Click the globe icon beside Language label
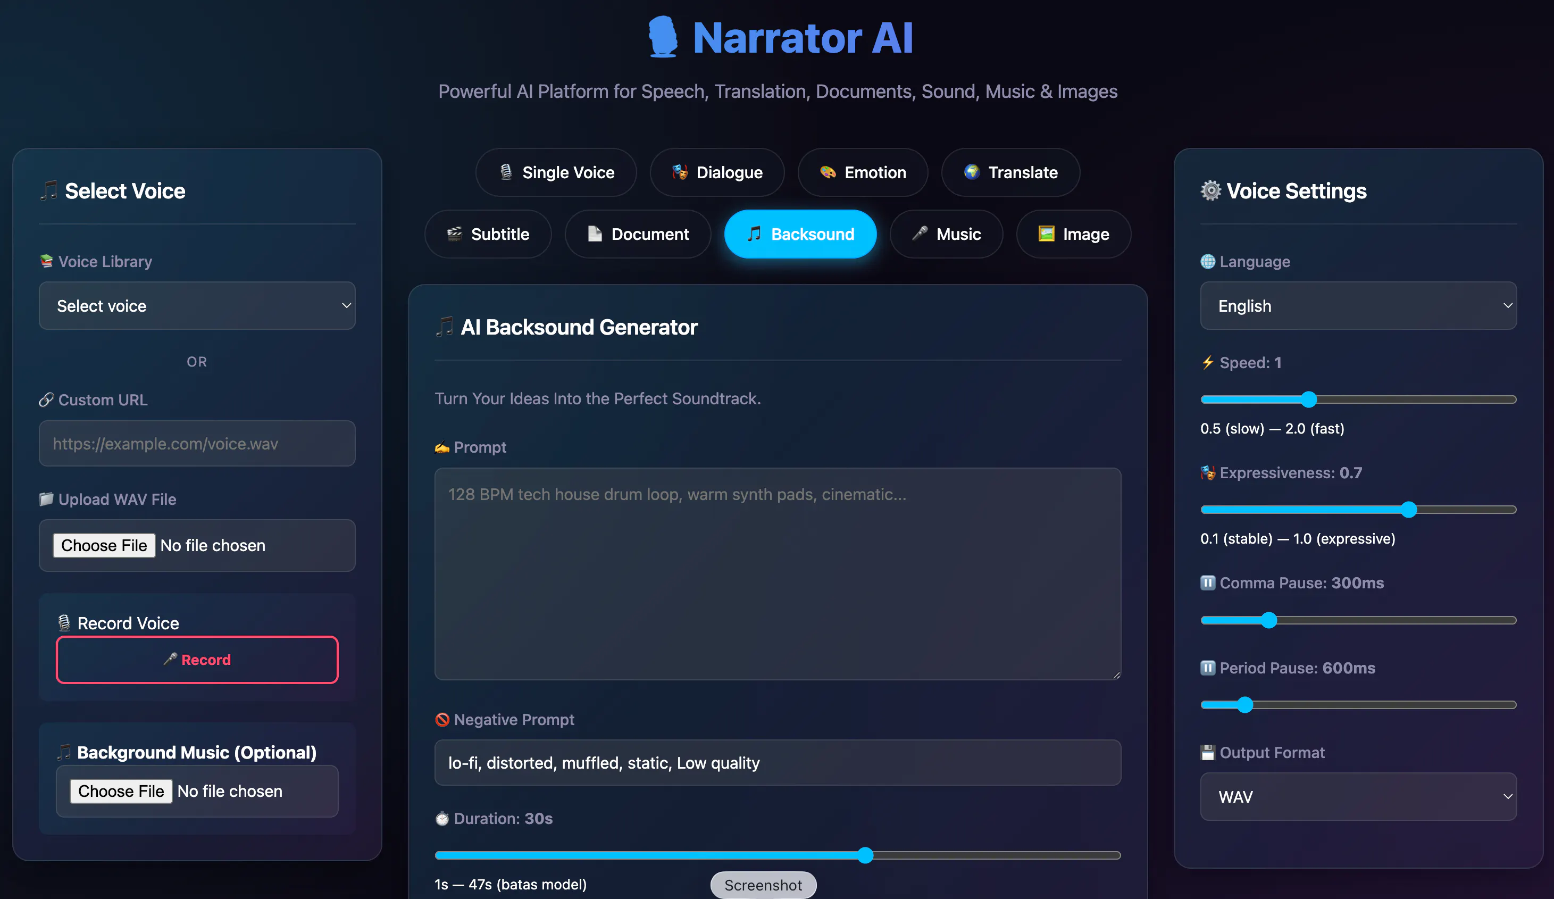Viewport: 1554px width, 899px height. pyautogui.click(x=1208, y=261)
